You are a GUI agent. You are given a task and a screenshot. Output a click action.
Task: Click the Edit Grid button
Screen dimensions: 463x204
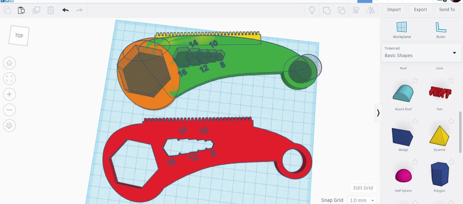click(x=363, y=188)
